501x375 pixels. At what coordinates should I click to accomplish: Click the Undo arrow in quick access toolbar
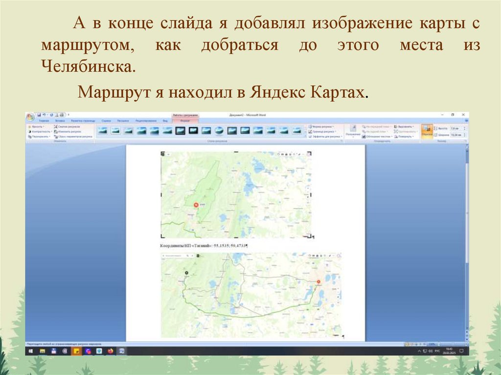click(x=45, y=115)
